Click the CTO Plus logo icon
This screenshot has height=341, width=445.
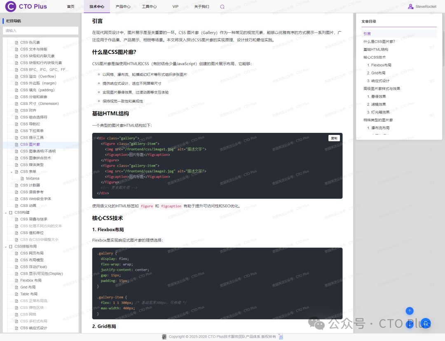[11, 6]
